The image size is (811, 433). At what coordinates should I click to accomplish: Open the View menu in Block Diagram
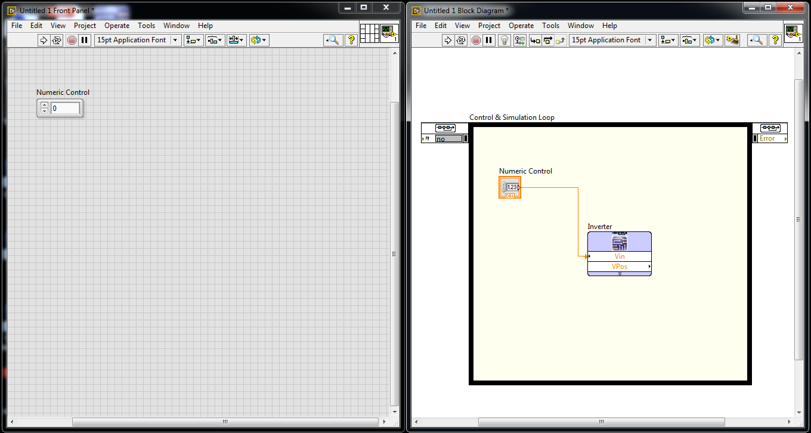tap(462, 26)
